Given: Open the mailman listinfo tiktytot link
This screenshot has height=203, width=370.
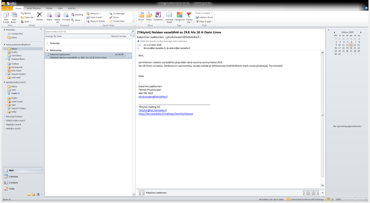Looking at the screenshot, I should click(x=166, y=114).
